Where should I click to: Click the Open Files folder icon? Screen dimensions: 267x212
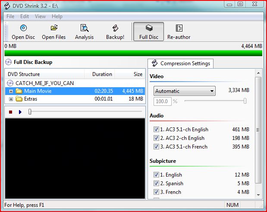tap(54, 28)
